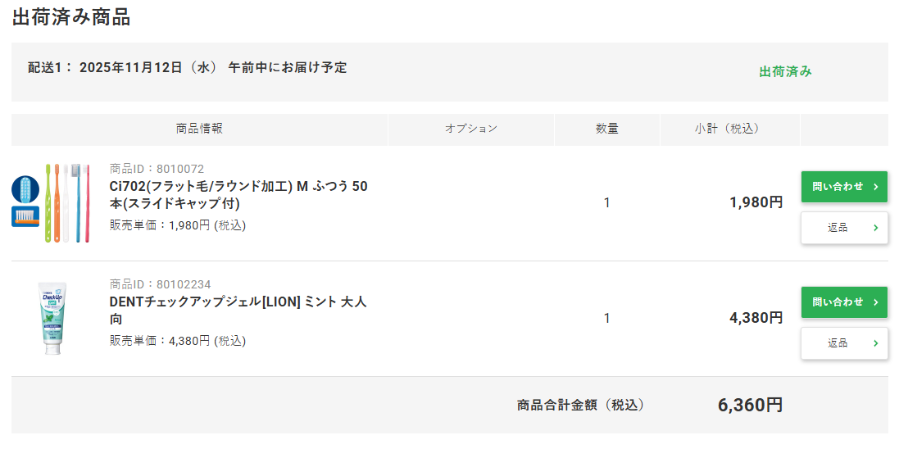This screenshot has width=899, height=449.
Task: Click the square blue bristle icon
Action: click(x=25, y=216)
